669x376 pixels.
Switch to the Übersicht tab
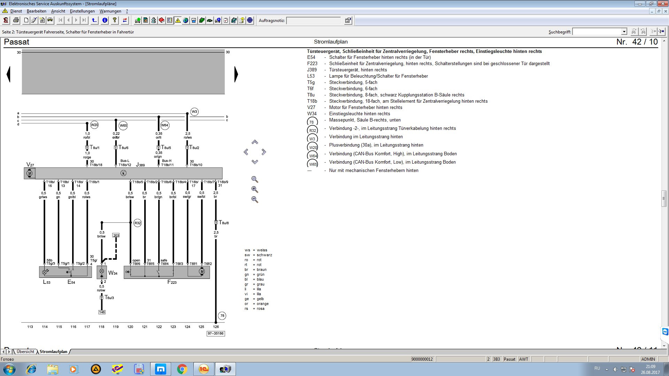point(25,352)
